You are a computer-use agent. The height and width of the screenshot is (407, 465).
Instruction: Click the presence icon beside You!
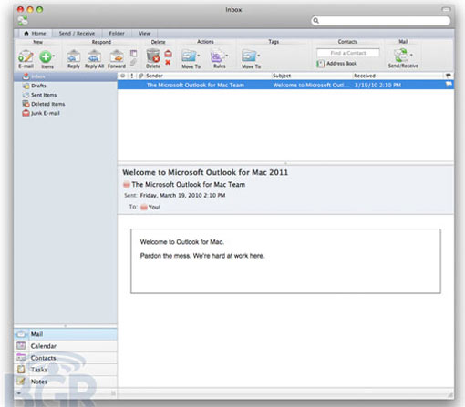pos(144,208)
